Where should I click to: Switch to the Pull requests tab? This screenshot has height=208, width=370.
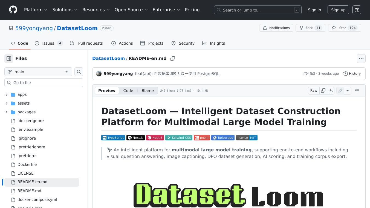point(86,43)
